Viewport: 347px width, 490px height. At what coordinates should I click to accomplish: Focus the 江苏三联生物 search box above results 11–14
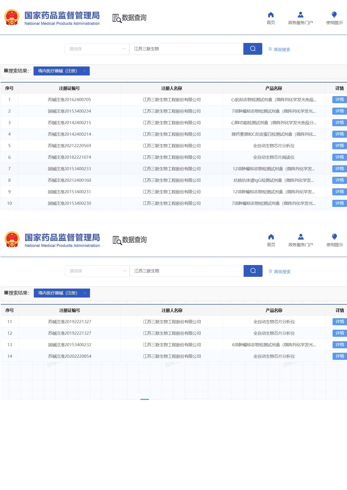[187, 271]
